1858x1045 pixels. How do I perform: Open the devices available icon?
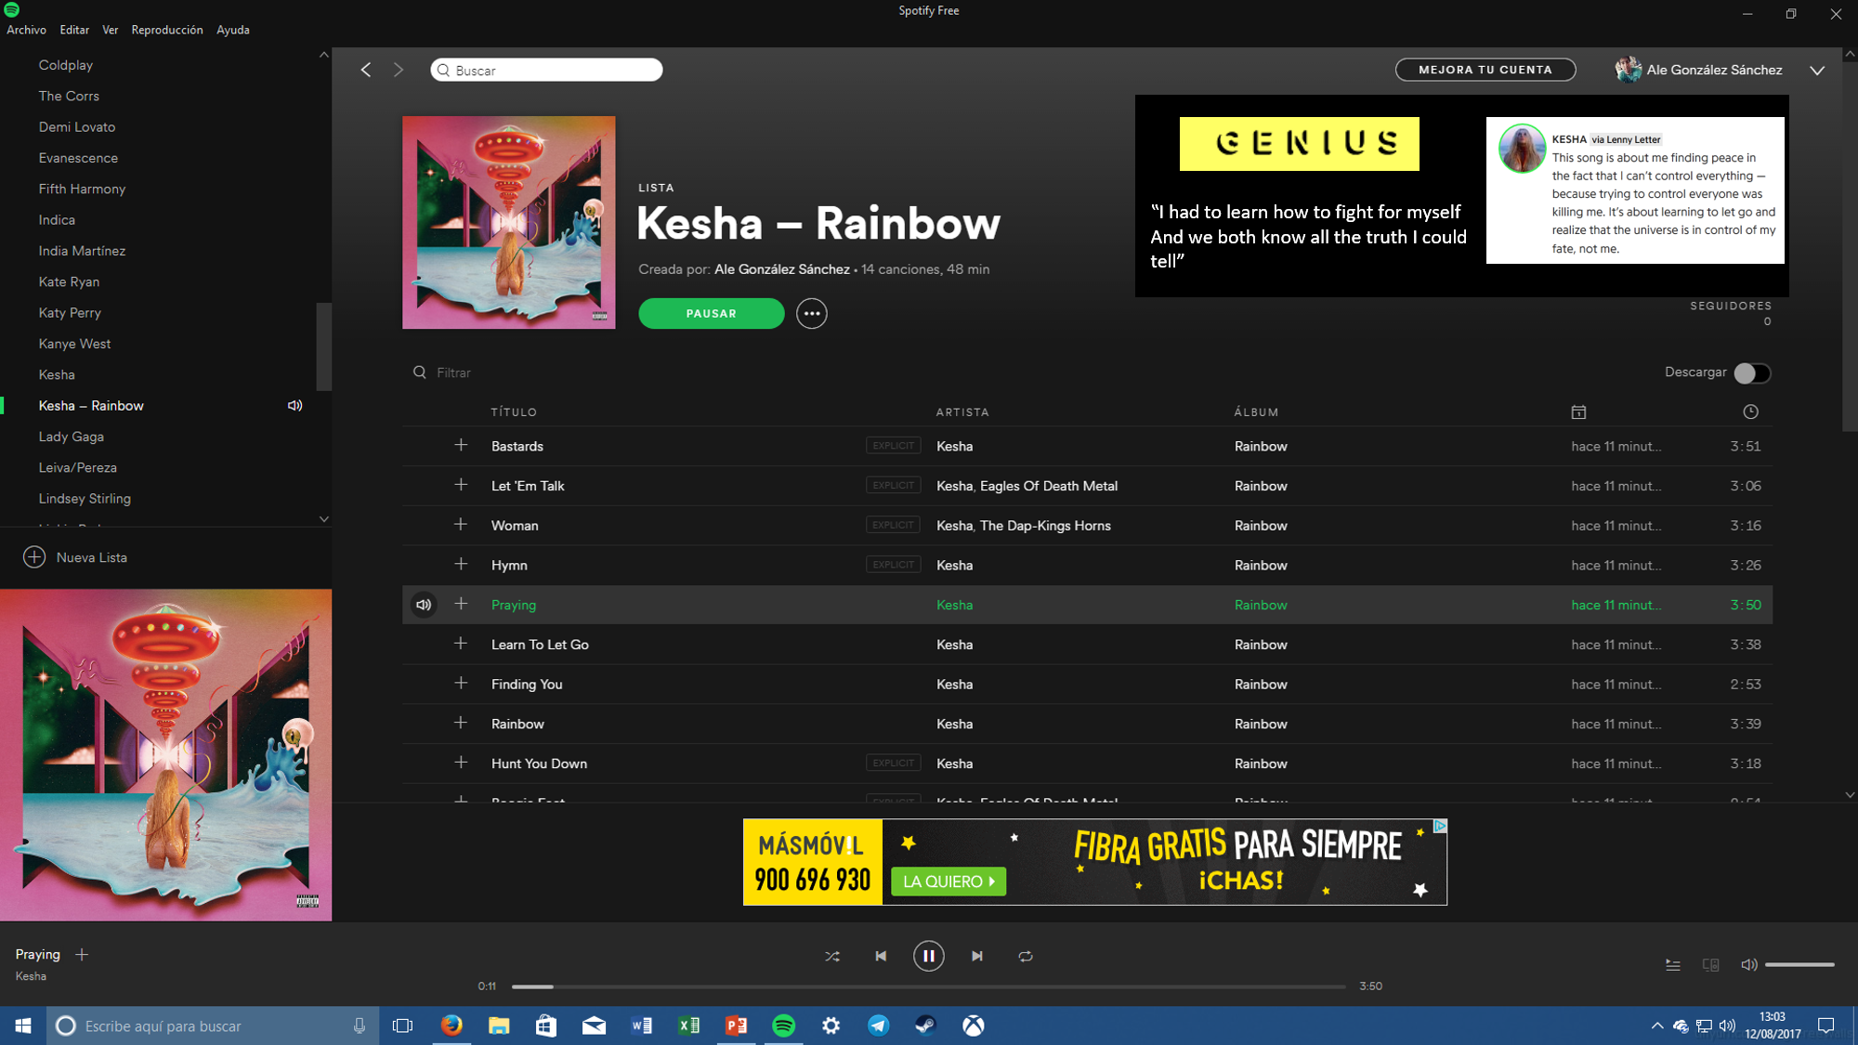point(1710,965)
